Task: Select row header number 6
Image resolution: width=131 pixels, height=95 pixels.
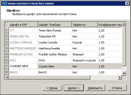Action: tap(7, 60)
